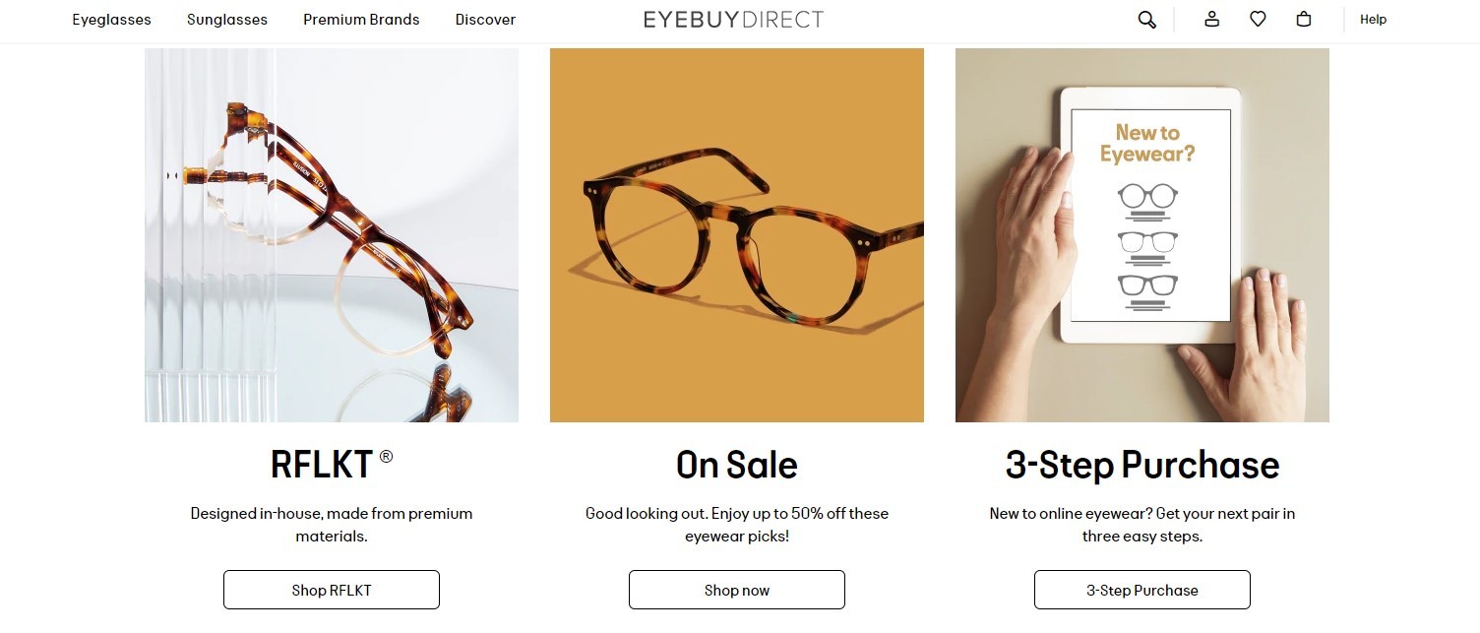This screenshot has width=1480, height=633.
Task: Open the Help link
Action: (x=1374, y=19)
